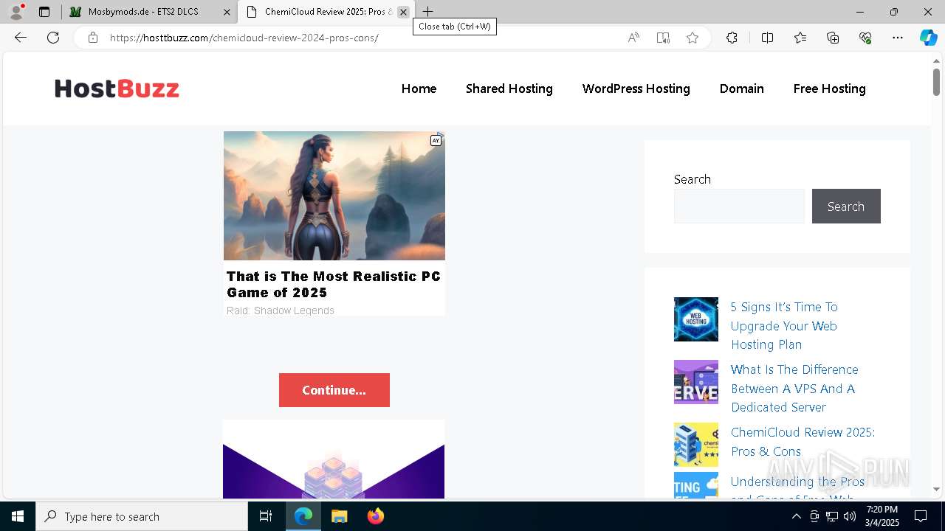
Task: Click scrollbar down arrow
Action: click(936, 489)
